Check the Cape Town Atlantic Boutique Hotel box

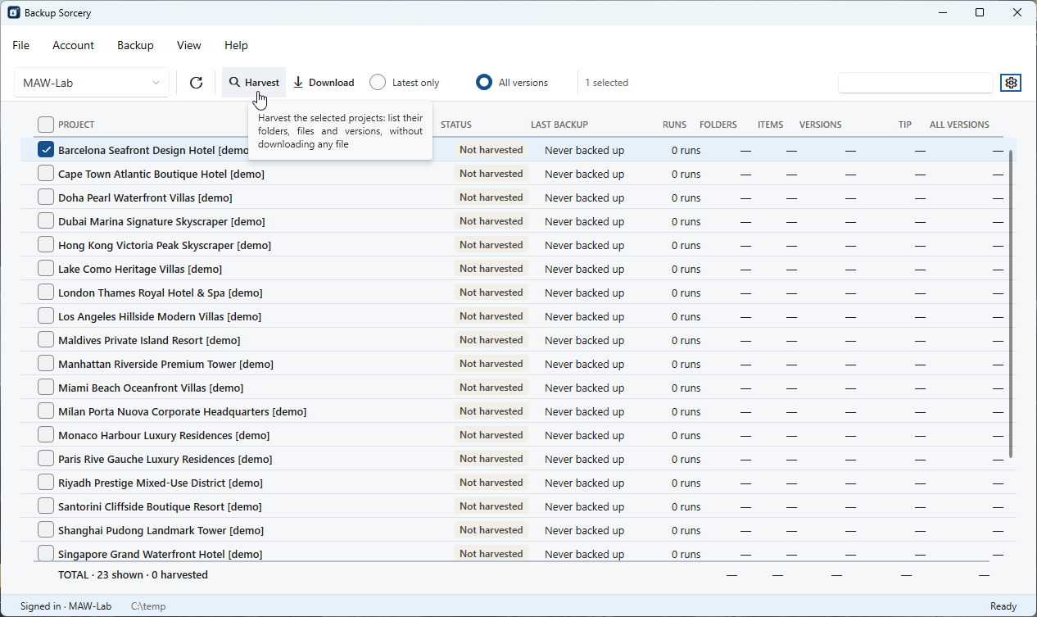(46, 174)
